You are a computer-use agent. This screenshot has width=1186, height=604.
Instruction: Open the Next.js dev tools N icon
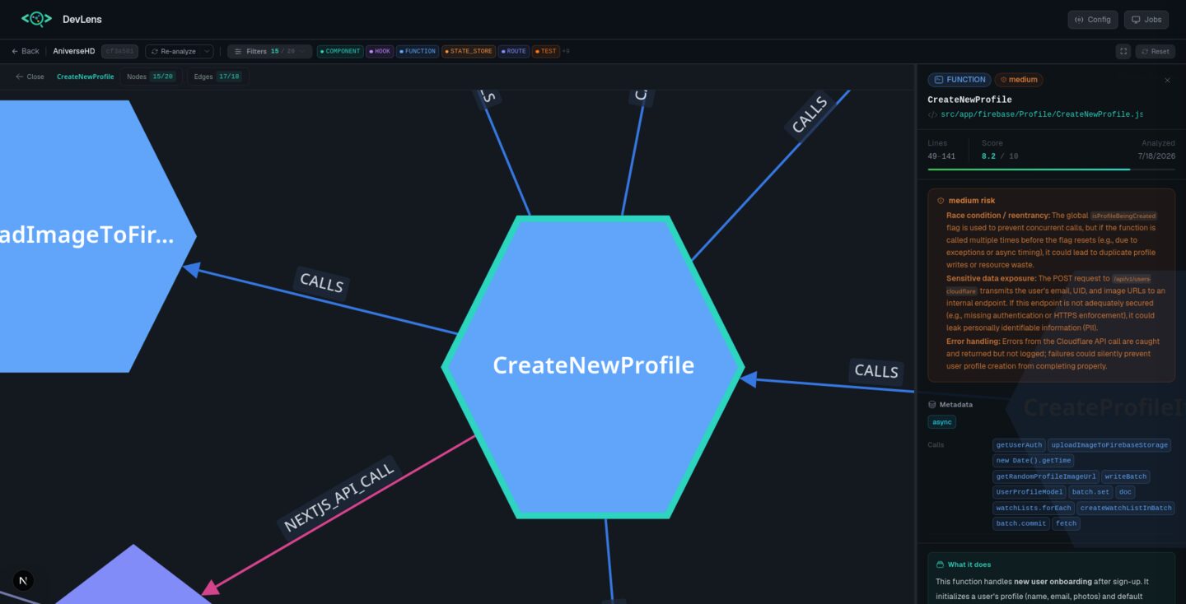(23, 581)
